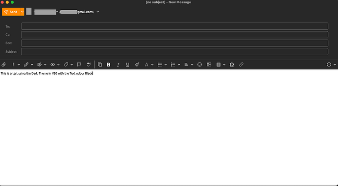338x186 pixels.
Task: Insert an emoji with the smiley icon
Action: point(199,64)
